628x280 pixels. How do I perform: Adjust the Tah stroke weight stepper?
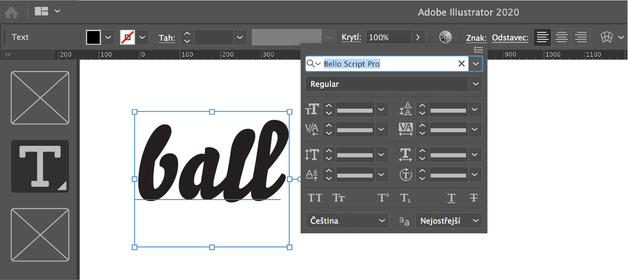tap(187, 37)
